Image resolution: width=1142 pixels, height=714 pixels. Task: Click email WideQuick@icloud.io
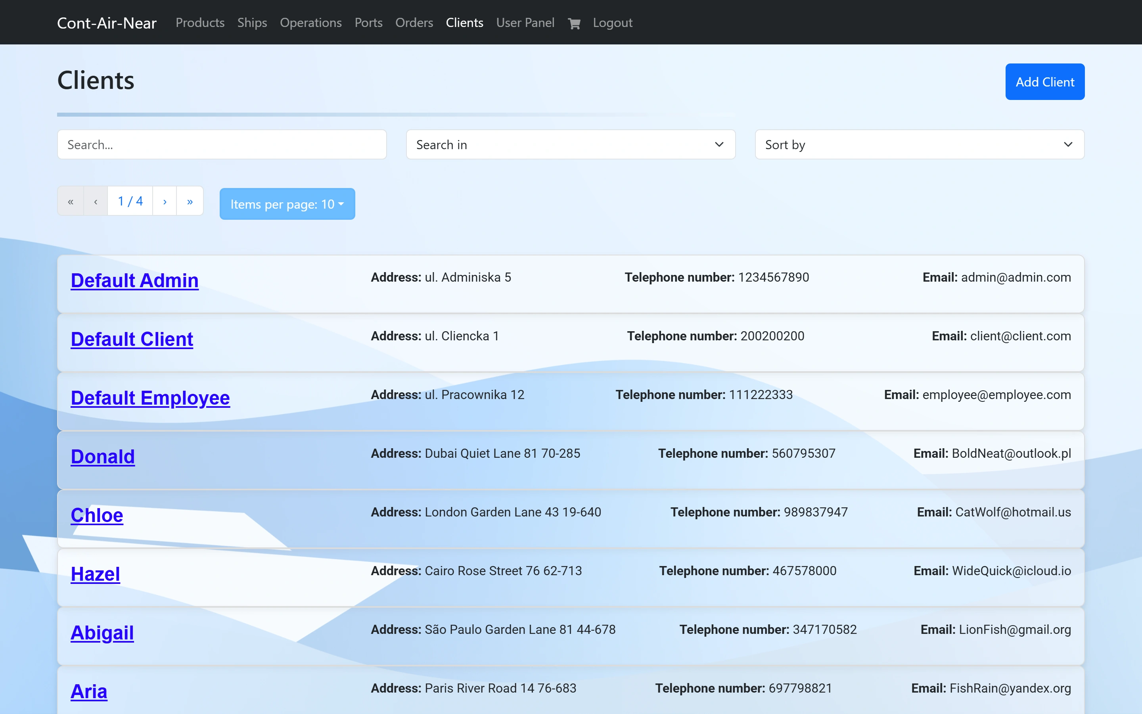[1012, 571]
